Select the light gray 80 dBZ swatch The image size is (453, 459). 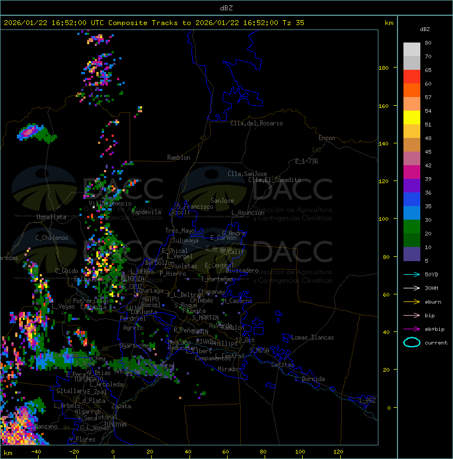[412, 50]
